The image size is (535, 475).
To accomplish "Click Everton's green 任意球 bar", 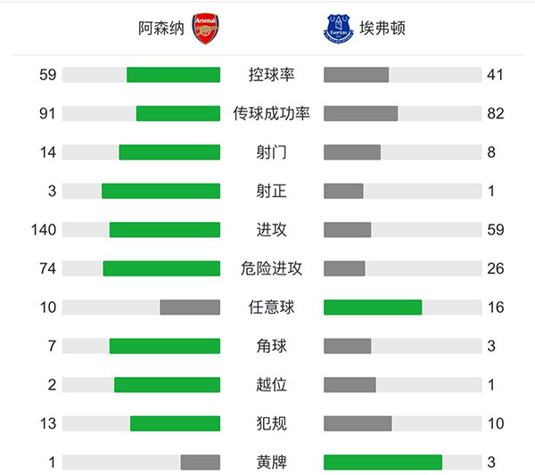I will [373, 307].
